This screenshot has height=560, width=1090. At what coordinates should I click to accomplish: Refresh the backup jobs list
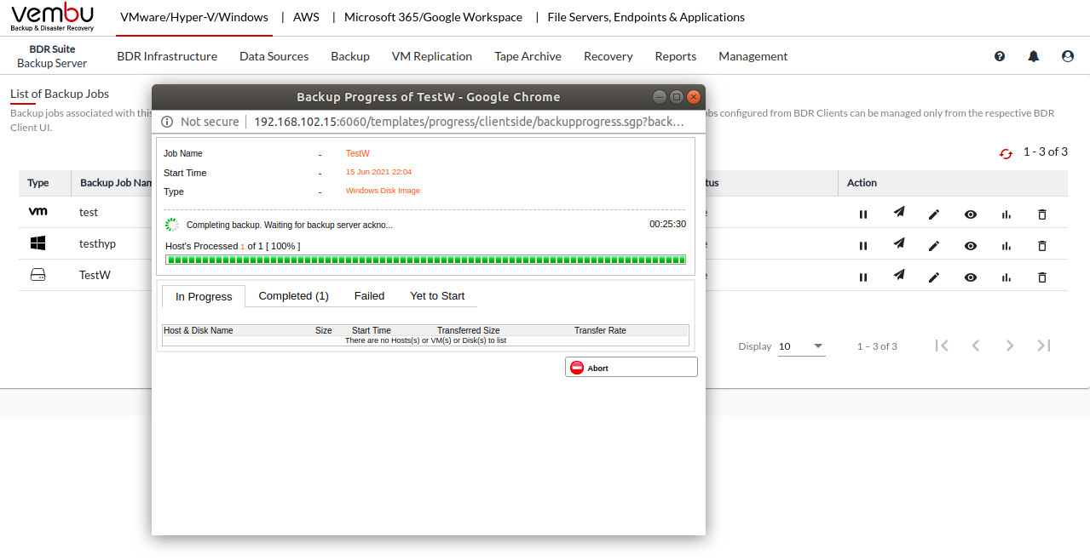coord(1006,153)
